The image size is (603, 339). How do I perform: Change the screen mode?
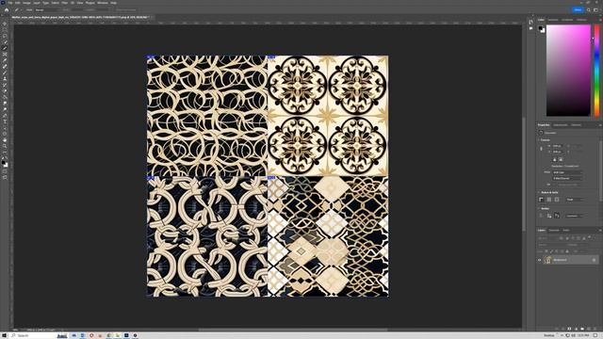(5, 178)
